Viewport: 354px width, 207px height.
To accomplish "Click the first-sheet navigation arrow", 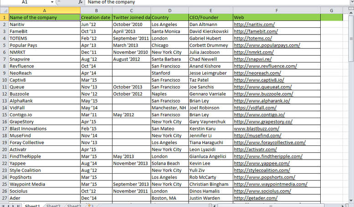I will pos(3,206).
